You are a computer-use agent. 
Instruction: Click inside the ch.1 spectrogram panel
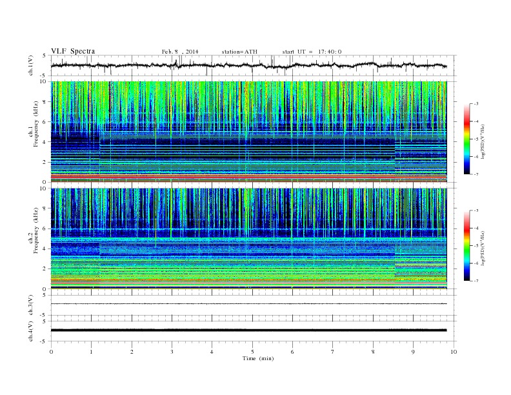click(249, 132)
